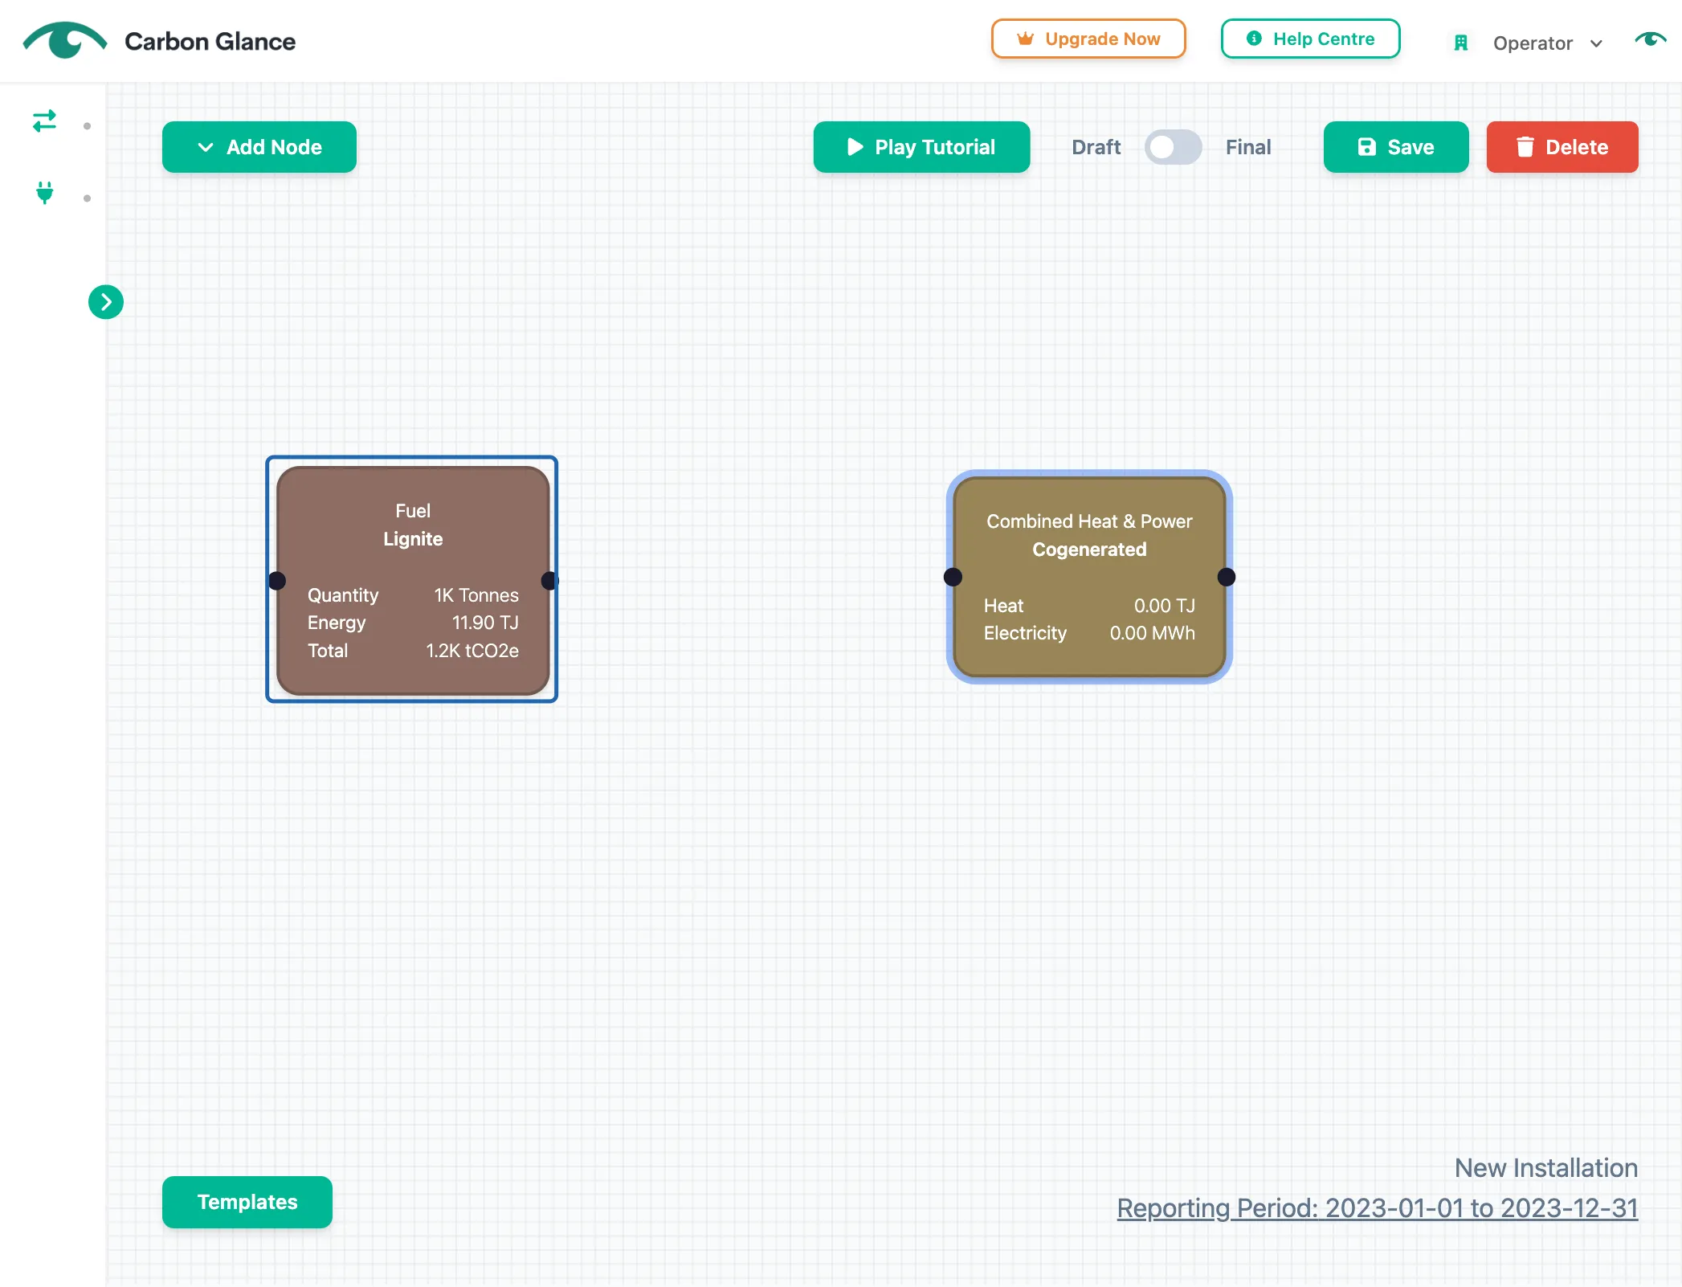Viewport: 1682px width, 1287px height.
Task: Open the Operator account dropdown
Action: 1547,43
